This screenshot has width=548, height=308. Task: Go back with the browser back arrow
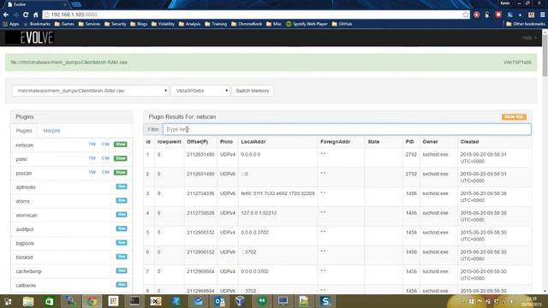[6, 15]
